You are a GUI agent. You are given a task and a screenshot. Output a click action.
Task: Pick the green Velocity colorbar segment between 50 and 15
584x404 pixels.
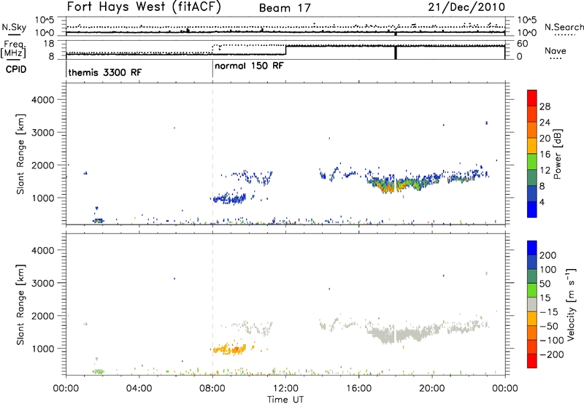[532, 290]
